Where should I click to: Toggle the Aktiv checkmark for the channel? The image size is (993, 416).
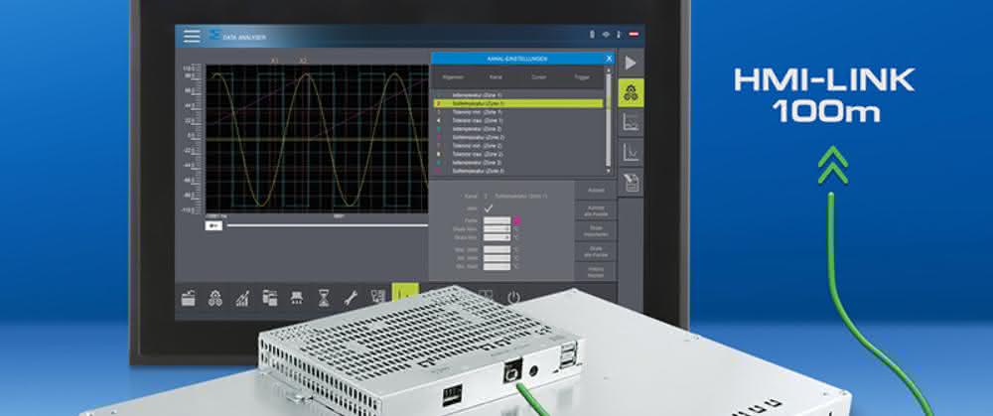(x=489, y=208)
